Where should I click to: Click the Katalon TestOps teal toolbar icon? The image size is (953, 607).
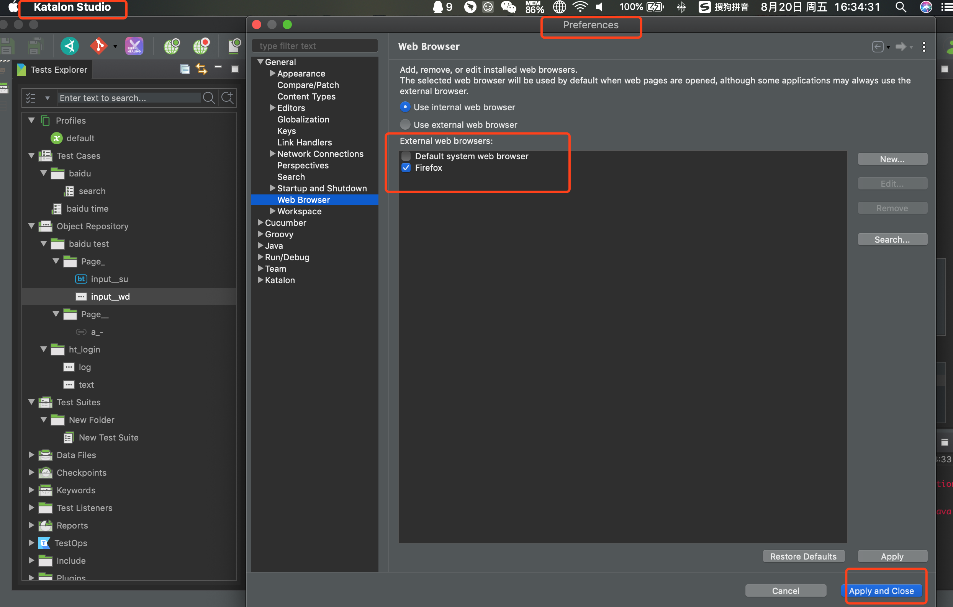pos(70,46)
